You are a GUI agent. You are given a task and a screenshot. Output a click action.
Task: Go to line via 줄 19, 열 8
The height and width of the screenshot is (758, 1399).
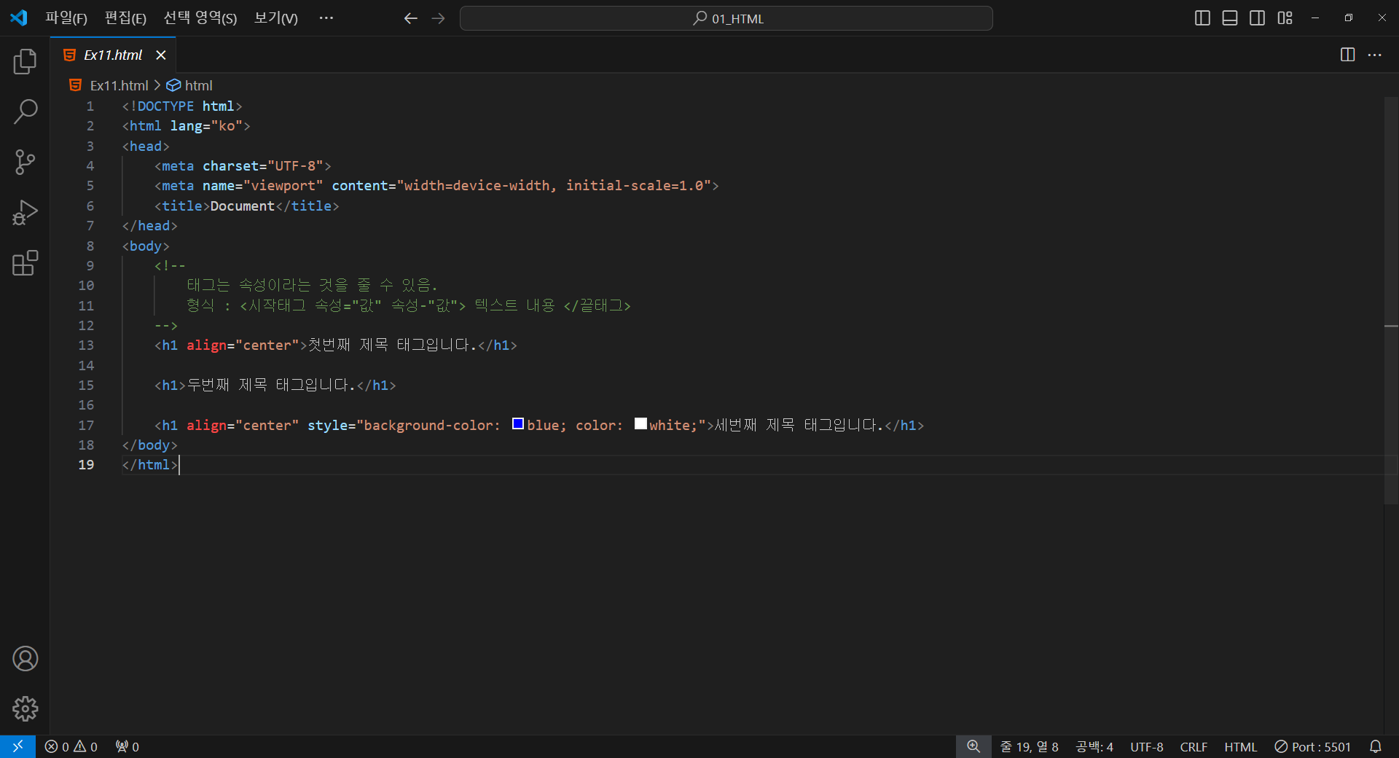(x=1029, y=746)
